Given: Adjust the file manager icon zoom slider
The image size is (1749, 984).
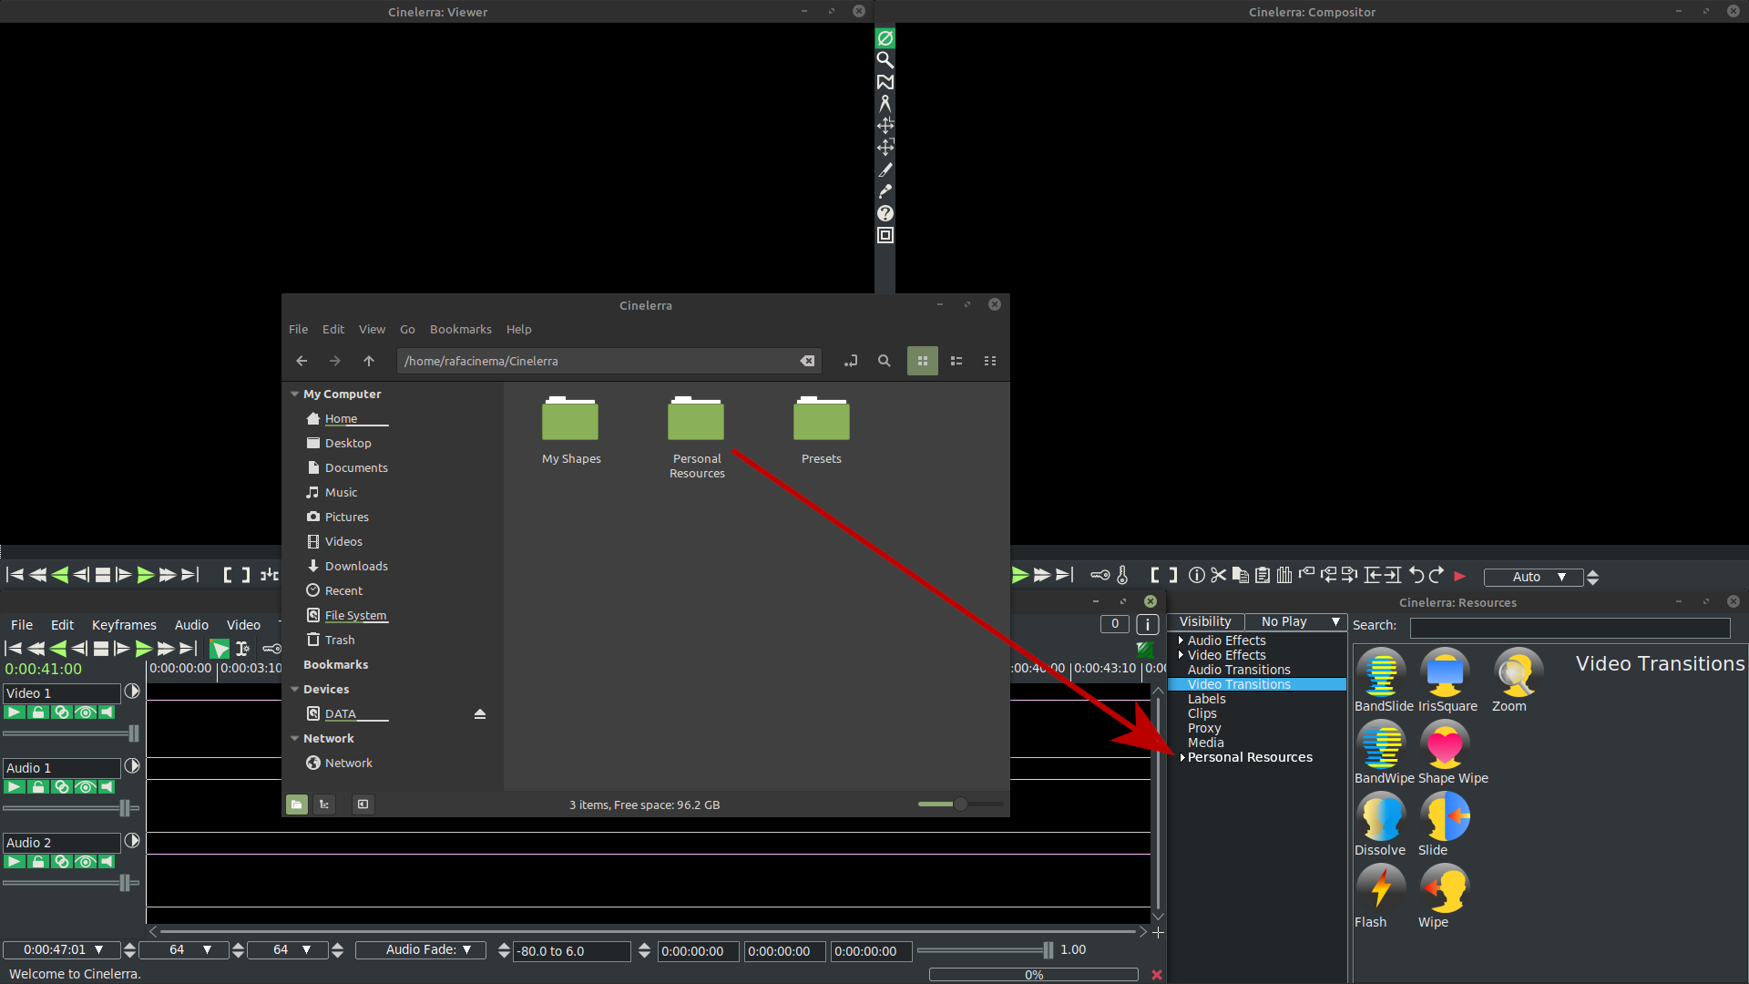Looking at the screenshot, I should pyautogui.click(x=959, y=805).
